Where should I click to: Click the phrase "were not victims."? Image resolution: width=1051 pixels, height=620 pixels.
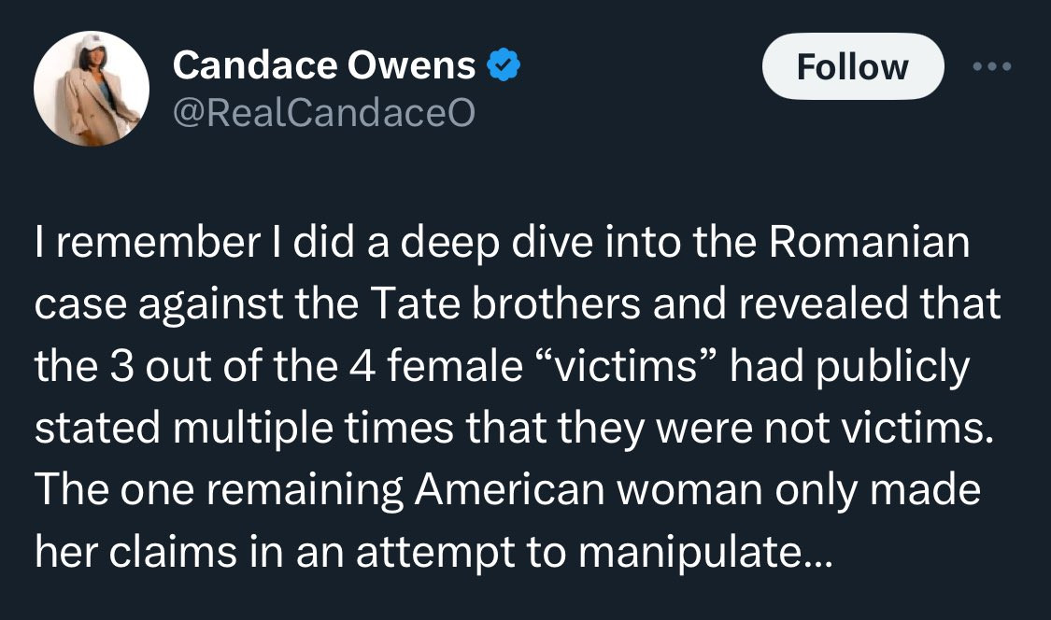click(830, 430)
